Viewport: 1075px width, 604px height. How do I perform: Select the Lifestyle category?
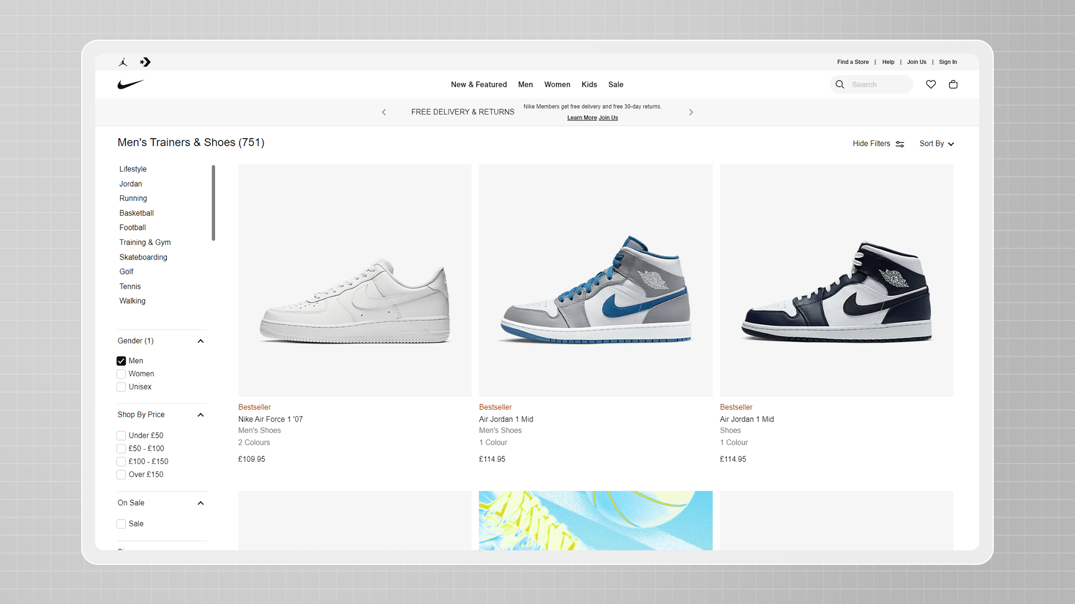click(x=133, y=169)
